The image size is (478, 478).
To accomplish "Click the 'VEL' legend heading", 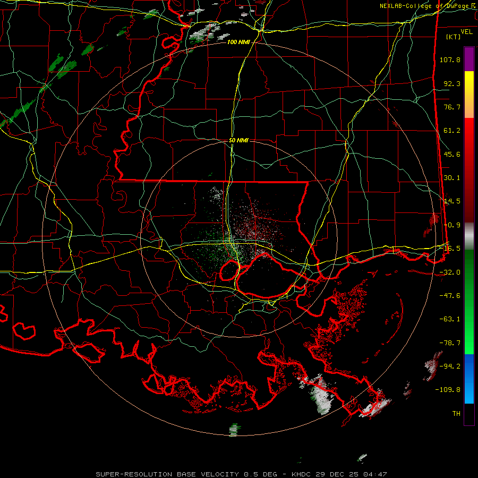I will point(466,32).
